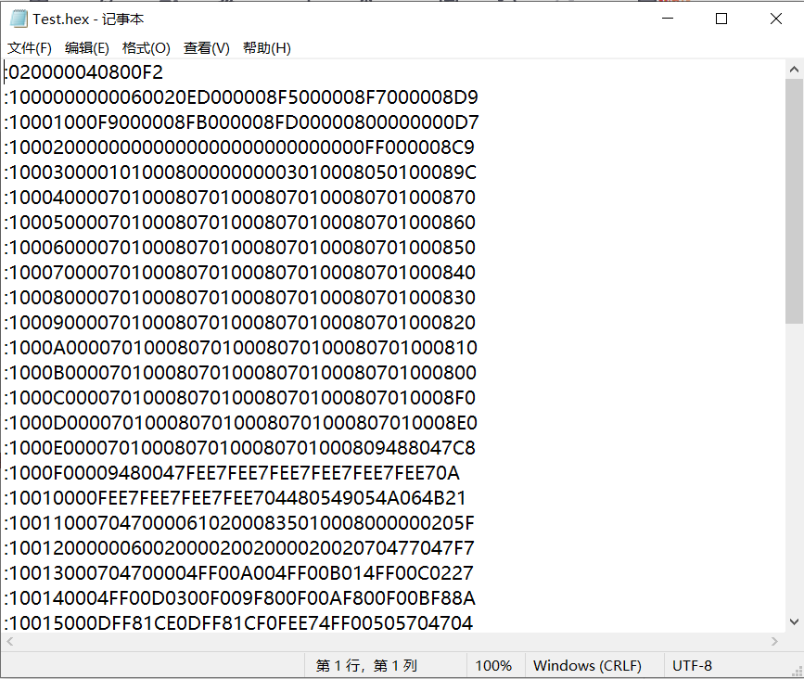The height and width of the screenshot is (679, 804).
Task: Open the 文件(F) menu
Action: (x=30, y=48)
